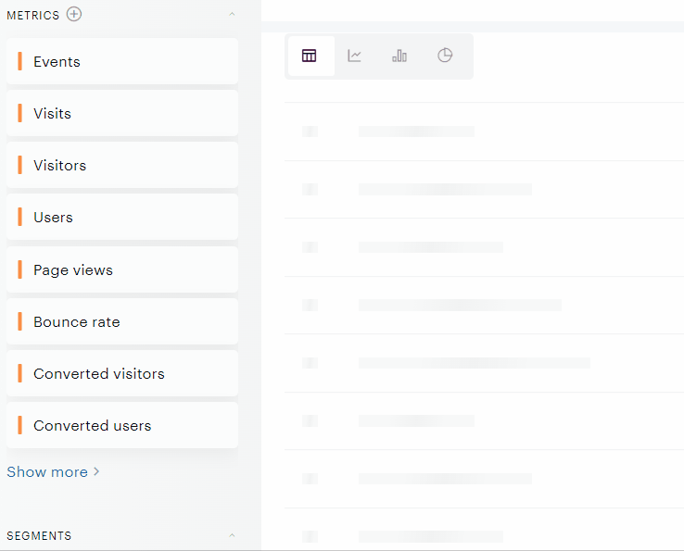684x551 pixels.
Task: Select the bar chart view icon
Action: (399, 56)
